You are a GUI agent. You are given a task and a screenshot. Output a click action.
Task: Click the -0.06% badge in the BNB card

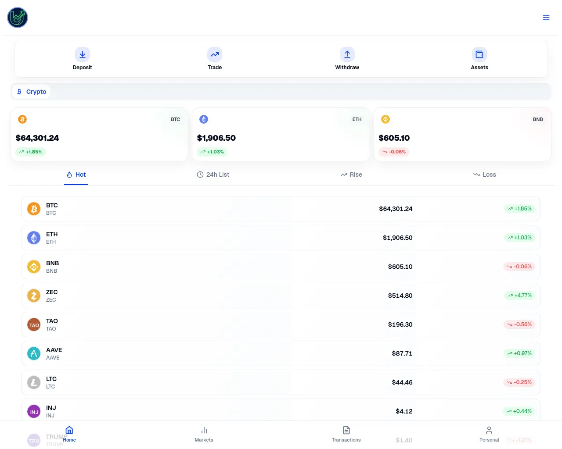pyautogui.click(x=394, y=152)
